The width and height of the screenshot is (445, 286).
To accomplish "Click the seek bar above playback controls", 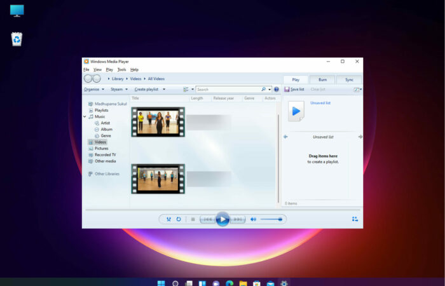I will [x=222, y=210].
